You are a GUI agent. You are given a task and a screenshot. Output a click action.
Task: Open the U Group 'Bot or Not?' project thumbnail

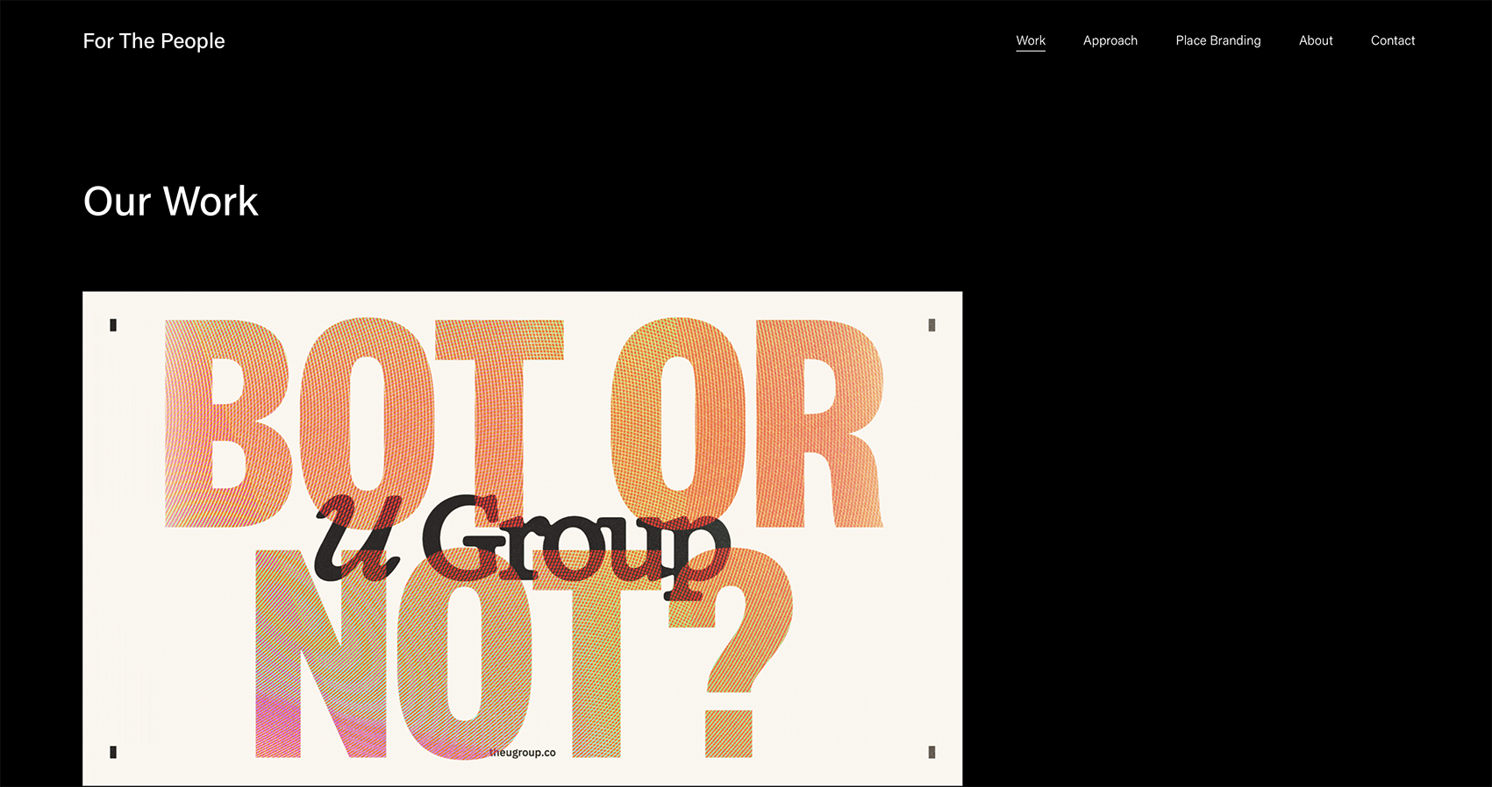click(523, 538)
